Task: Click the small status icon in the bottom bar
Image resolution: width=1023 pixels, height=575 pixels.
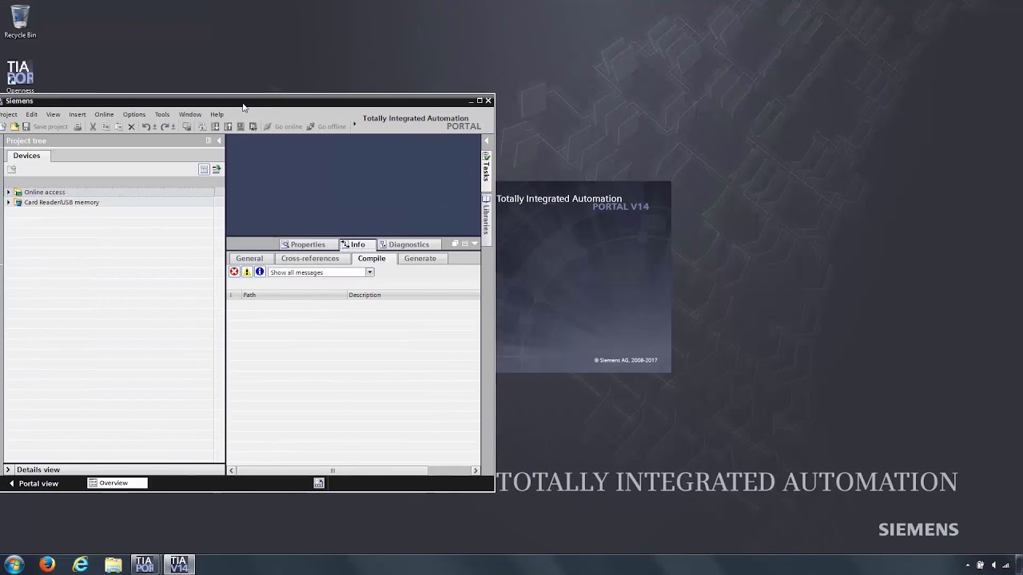Action: pos(319,483)
